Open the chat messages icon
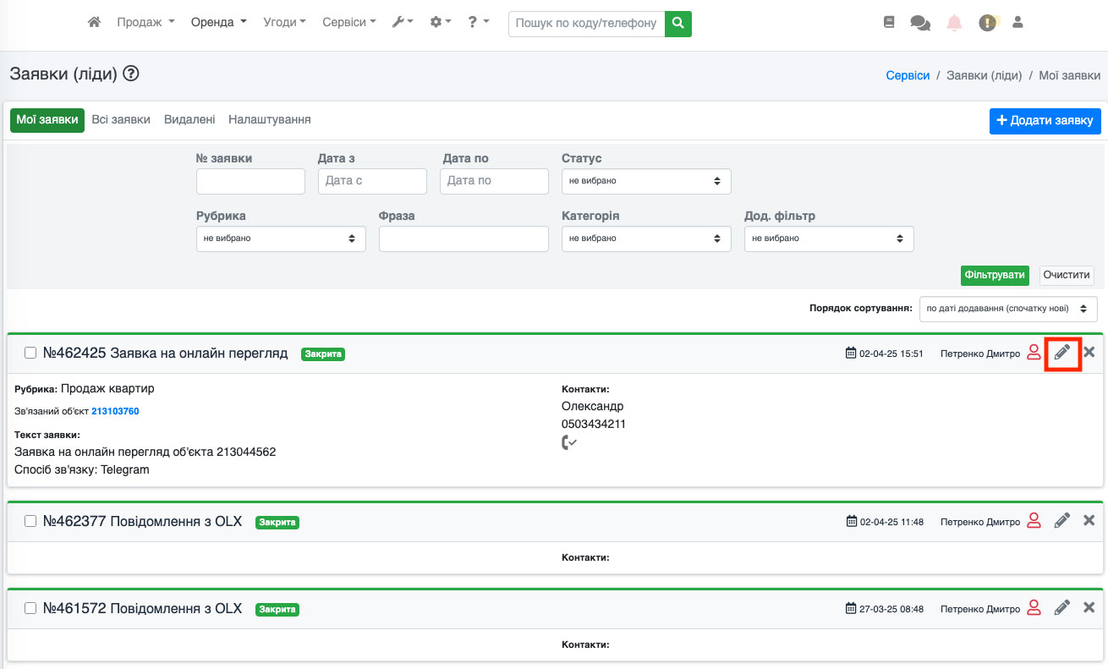The image size is (1108, 669). [919, 24]
